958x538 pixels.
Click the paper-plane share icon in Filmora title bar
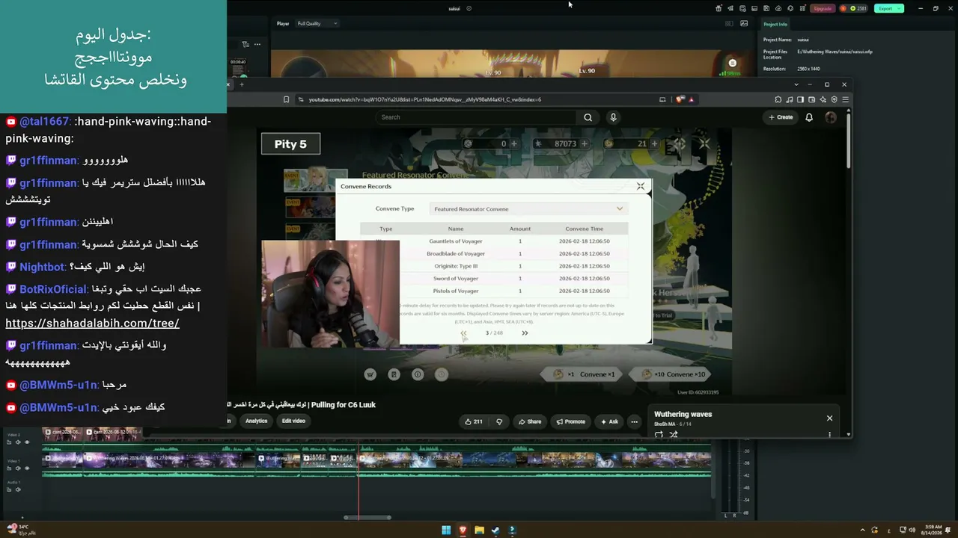click(730, 8)
